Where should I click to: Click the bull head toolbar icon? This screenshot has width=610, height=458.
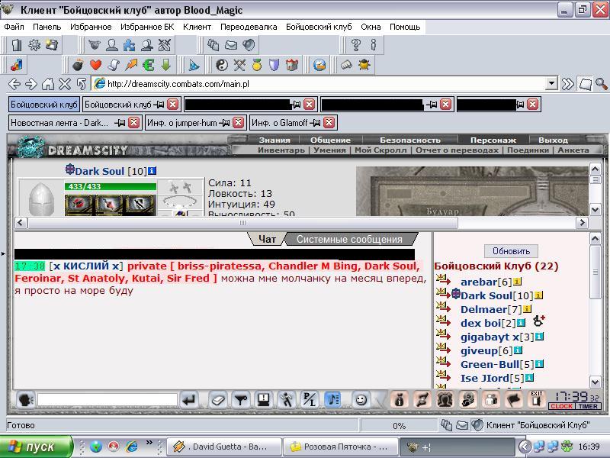click(94, 45)
